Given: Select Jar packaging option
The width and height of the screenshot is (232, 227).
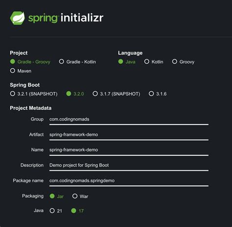Looking at the screenshot, I should pos(56,196).
